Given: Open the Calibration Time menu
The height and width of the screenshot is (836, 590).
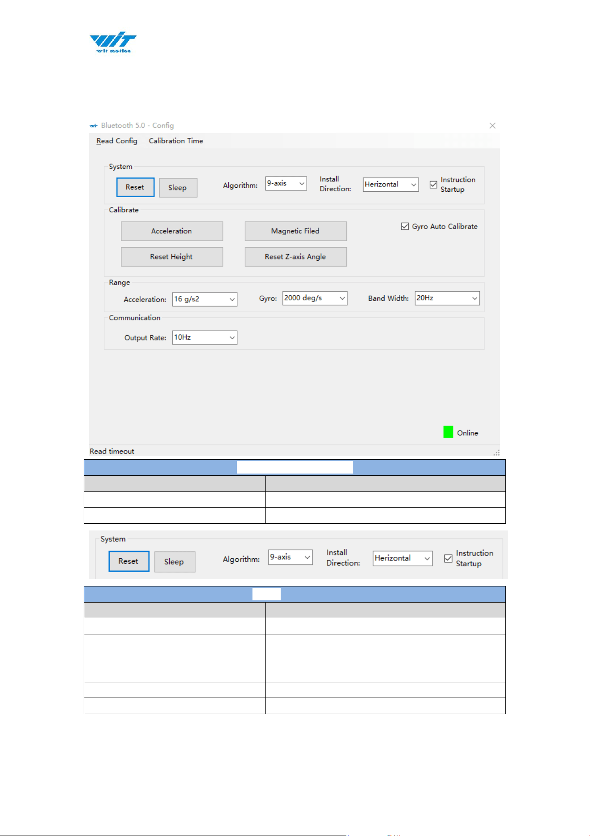Looking at the screenshot, I should tap(176, 141).
